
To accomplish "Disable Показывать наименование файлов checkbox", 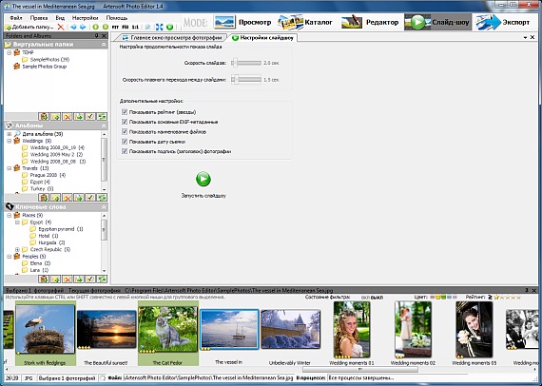I will point(125,131).
